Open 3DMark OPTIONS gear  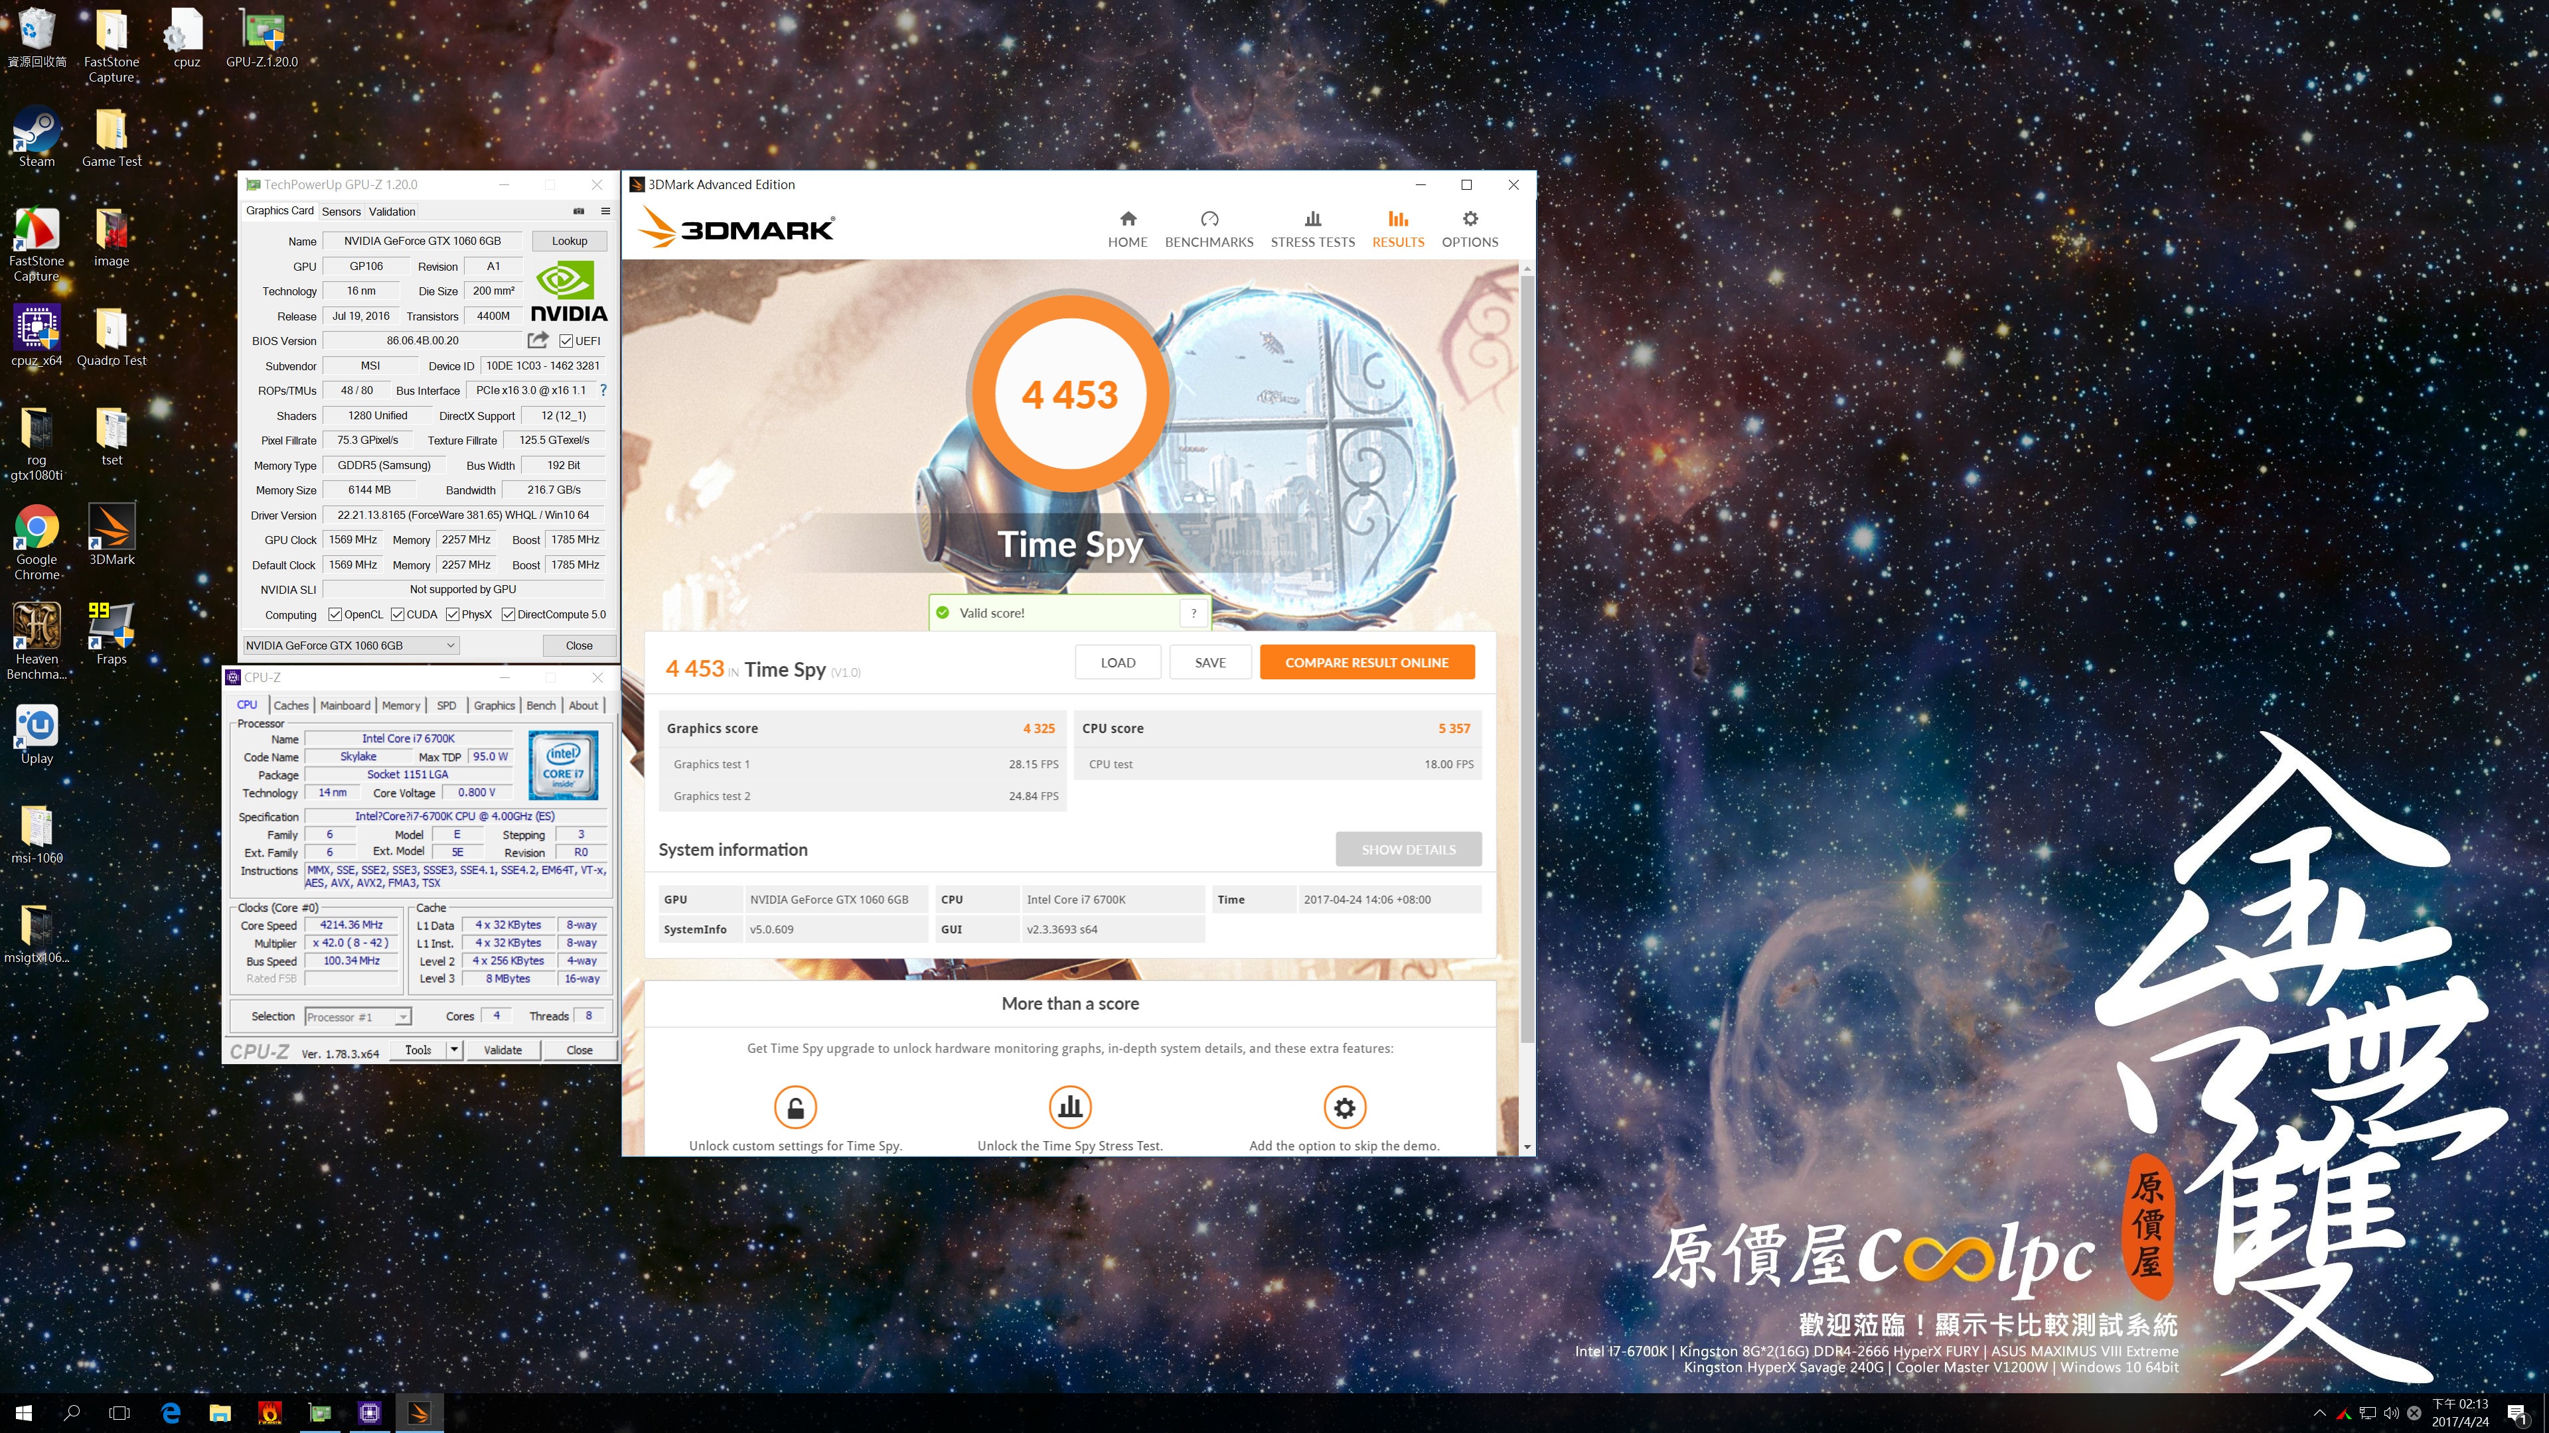[x=1470, y=228]
